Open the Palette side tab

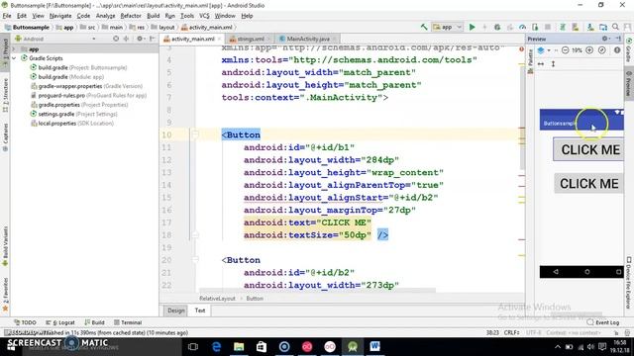(x=531, y=61)
